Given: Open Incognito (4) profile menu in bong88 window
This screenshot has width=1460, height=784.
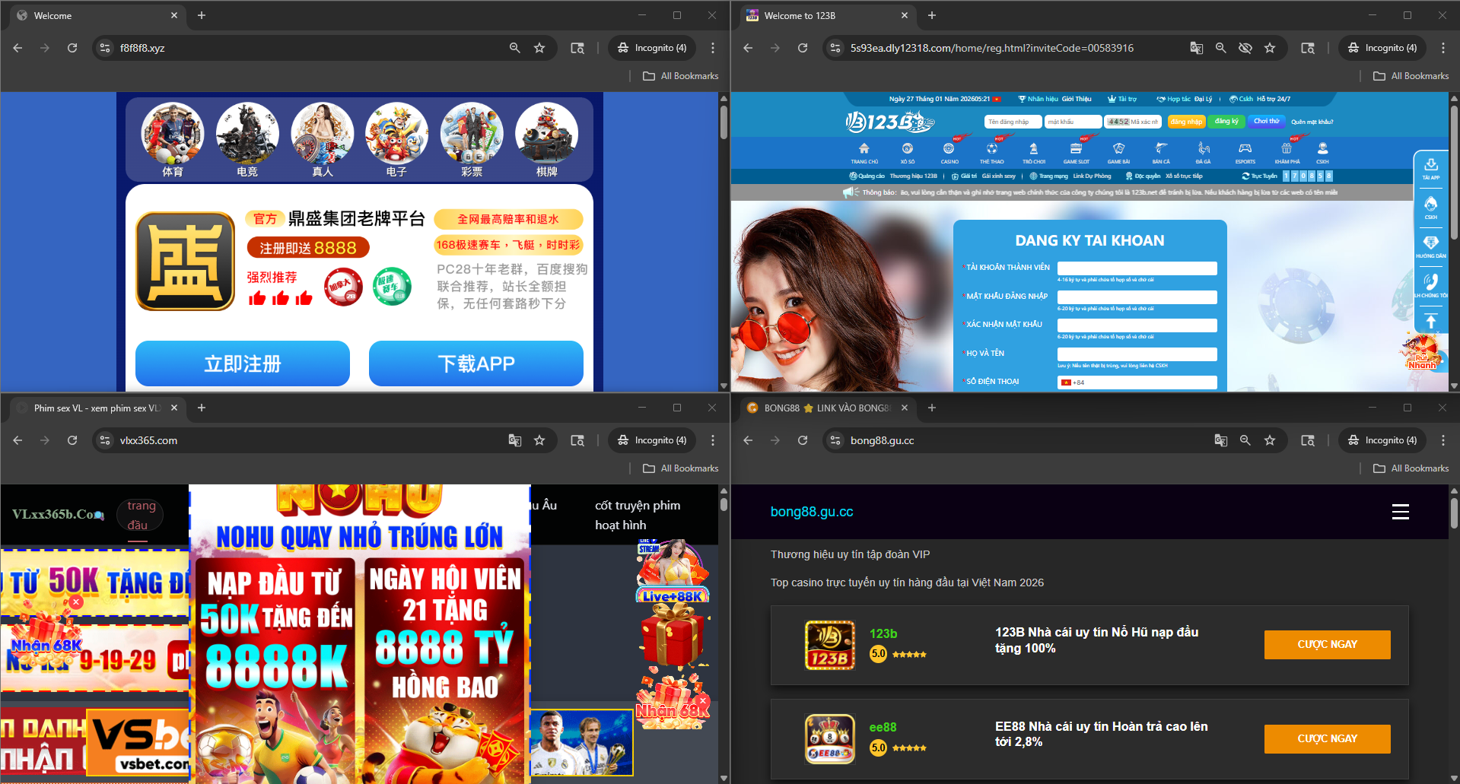Looking at the screenshot, I should (1382, 440).
